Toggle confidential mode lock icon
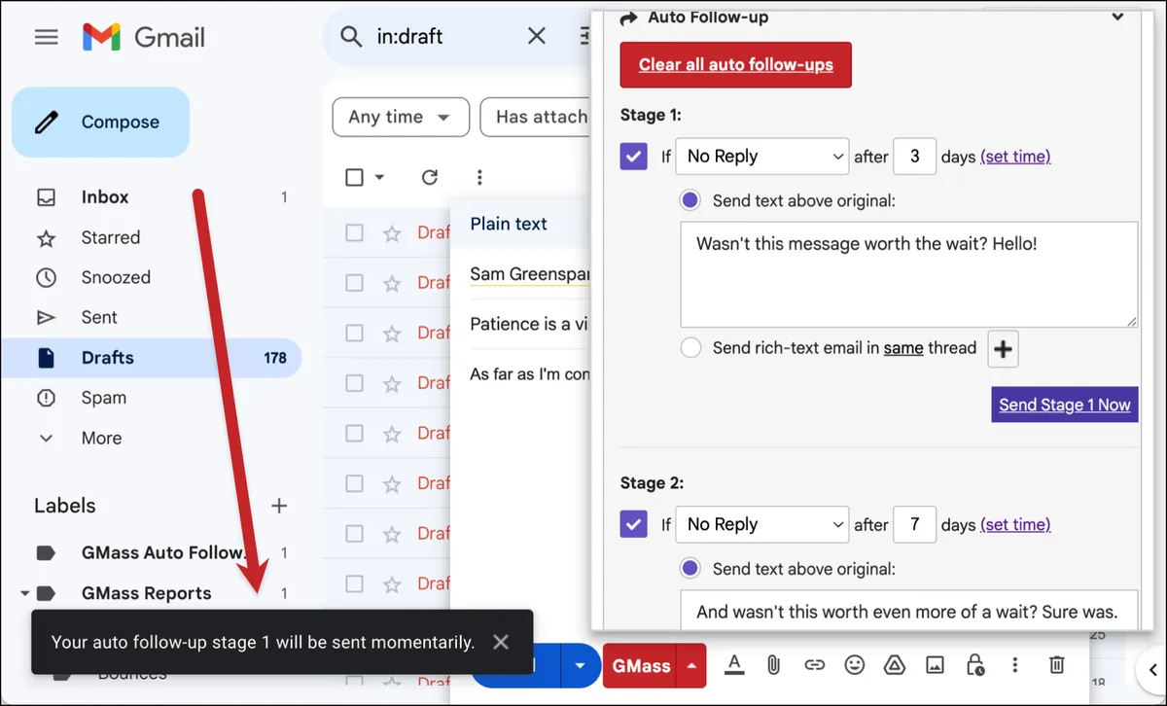Image resolution: width=1167 pixels, height=706 pixels. [974, 665]
